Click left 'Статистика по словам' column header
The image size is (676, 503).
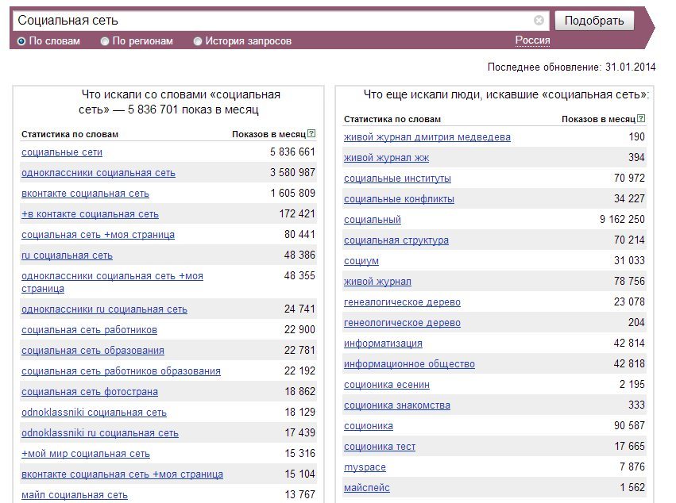70,134
